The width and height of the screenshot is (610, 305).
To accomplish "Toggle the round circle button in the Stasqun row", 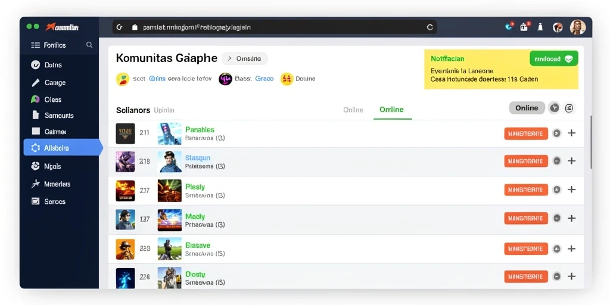I will [x=557, y=161].
